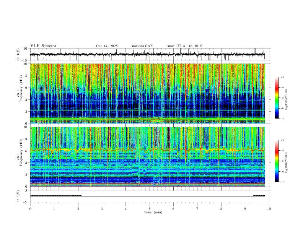
Task: Click time axis tick label "3"
Action: coord(102,209)
